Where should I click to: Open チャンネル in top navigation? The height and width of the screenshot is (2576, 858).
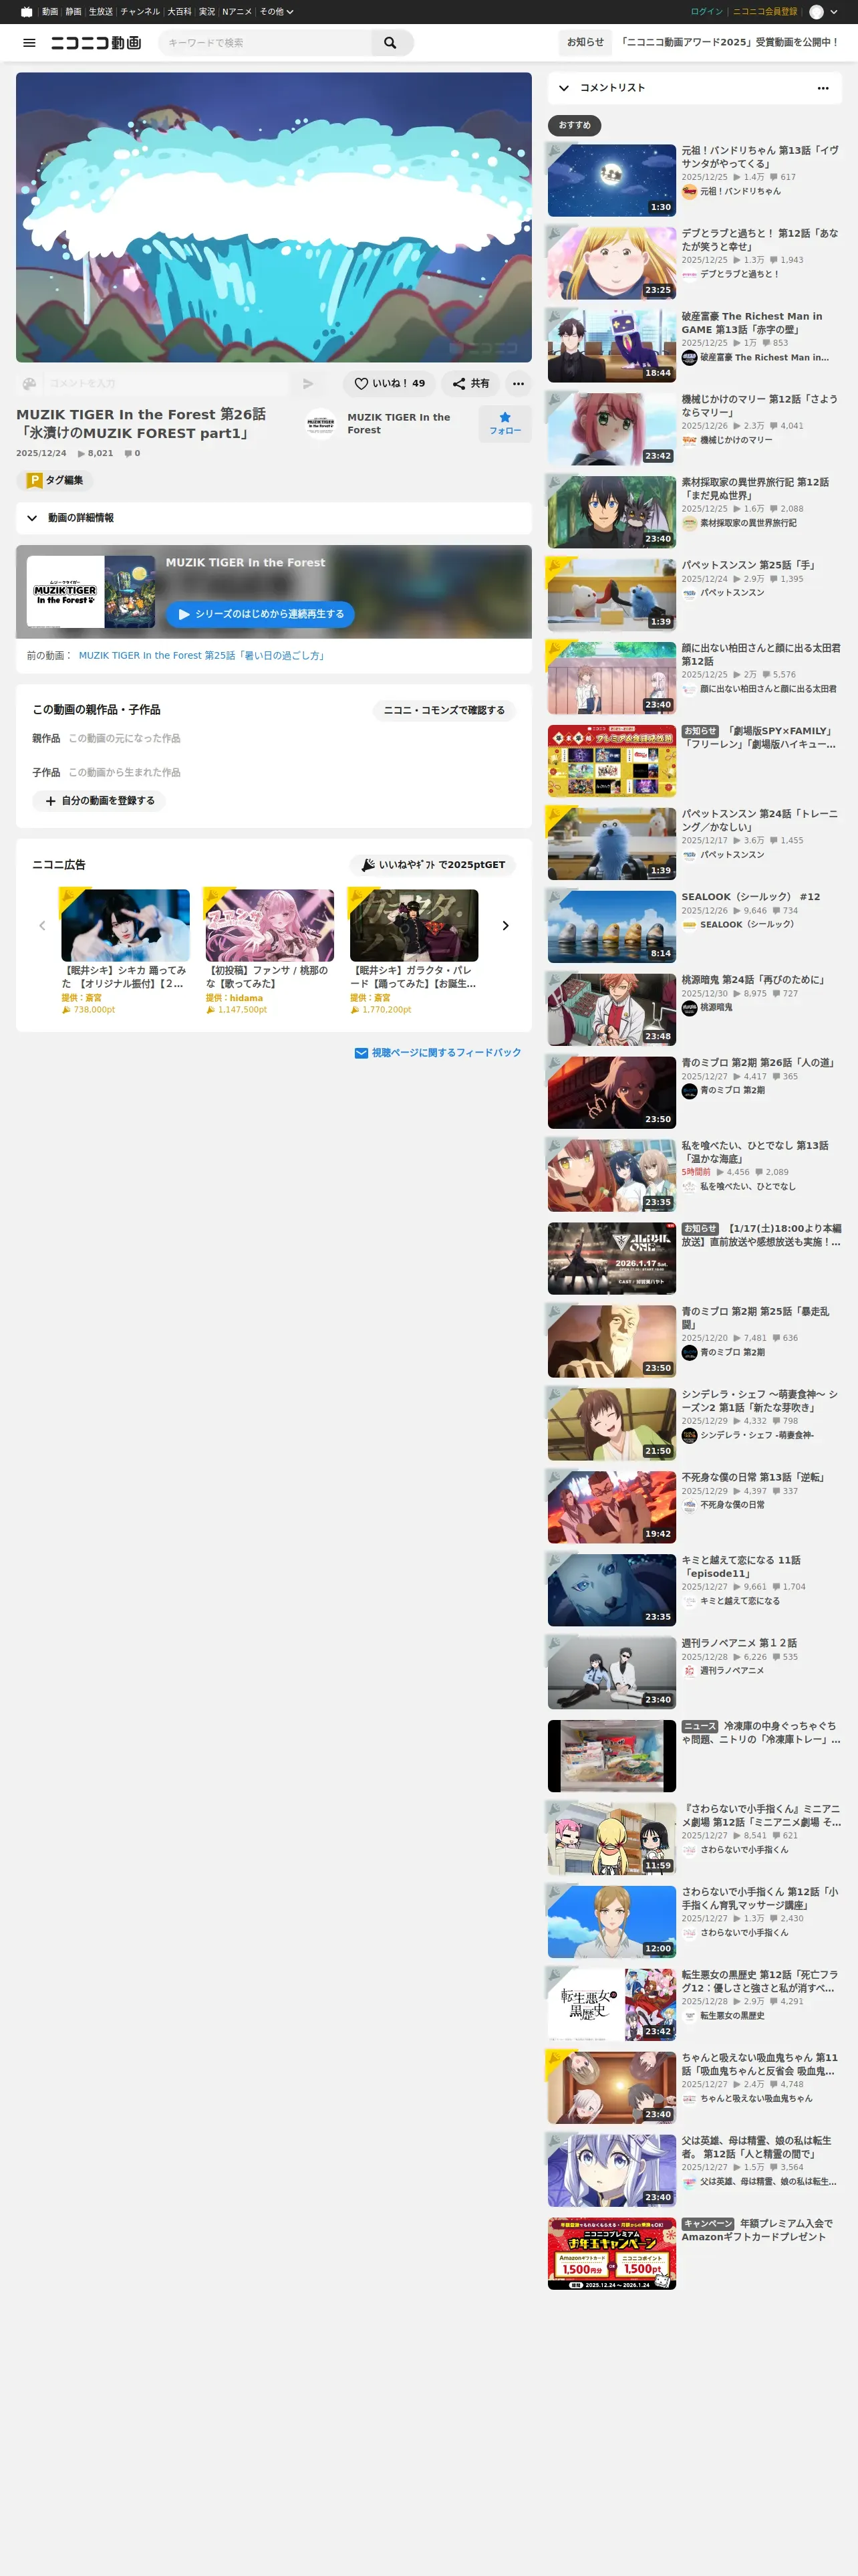coord(140,12)
